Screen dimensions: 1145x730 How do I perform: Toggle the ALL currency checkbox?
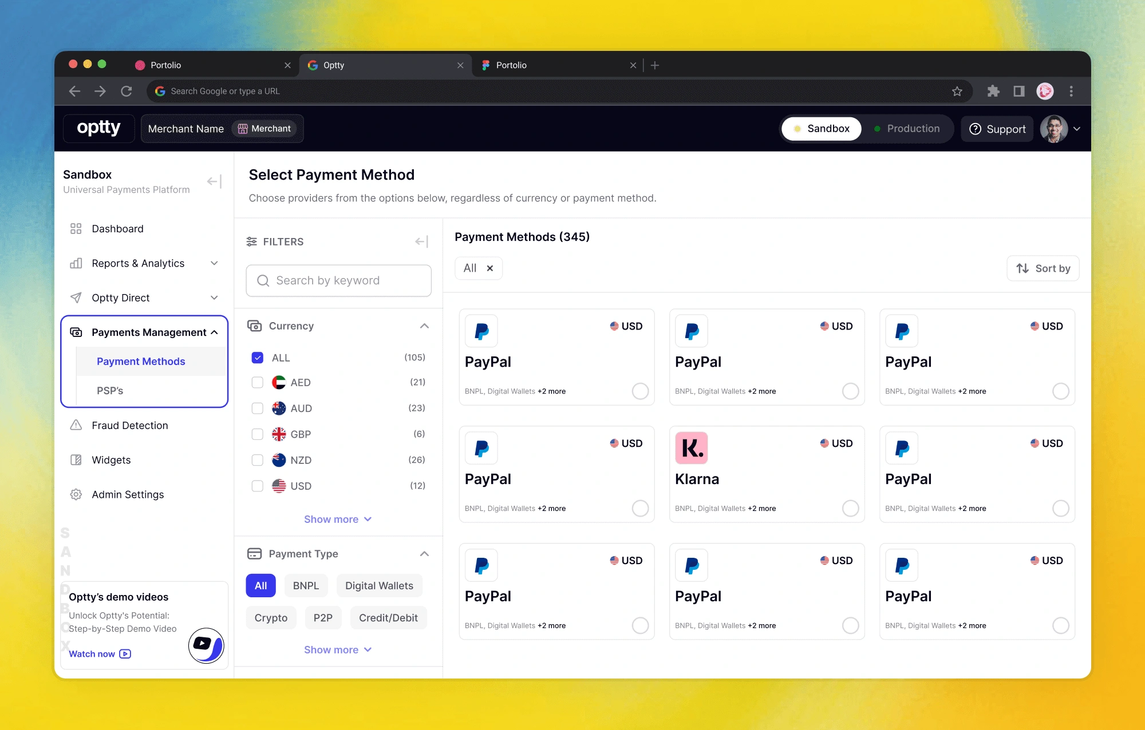[x=257, y=357]
